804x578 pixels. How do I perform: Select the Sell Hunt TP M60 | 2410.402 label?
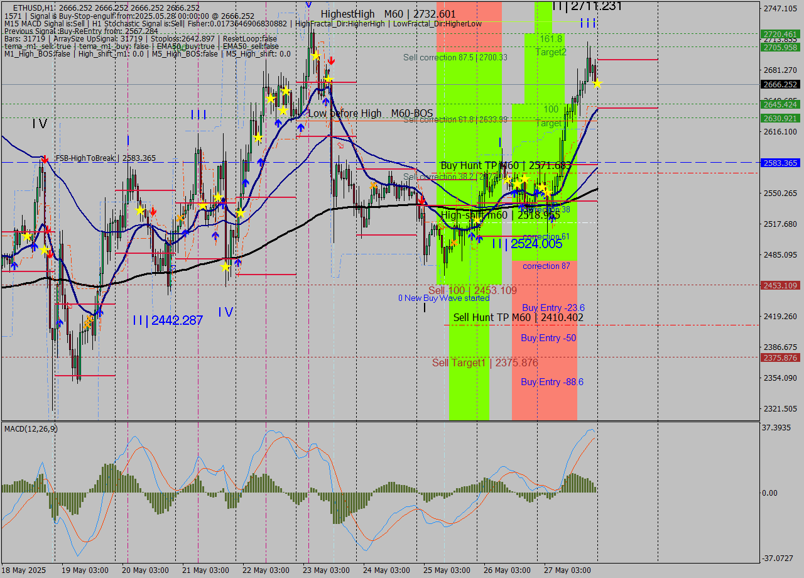517,318
